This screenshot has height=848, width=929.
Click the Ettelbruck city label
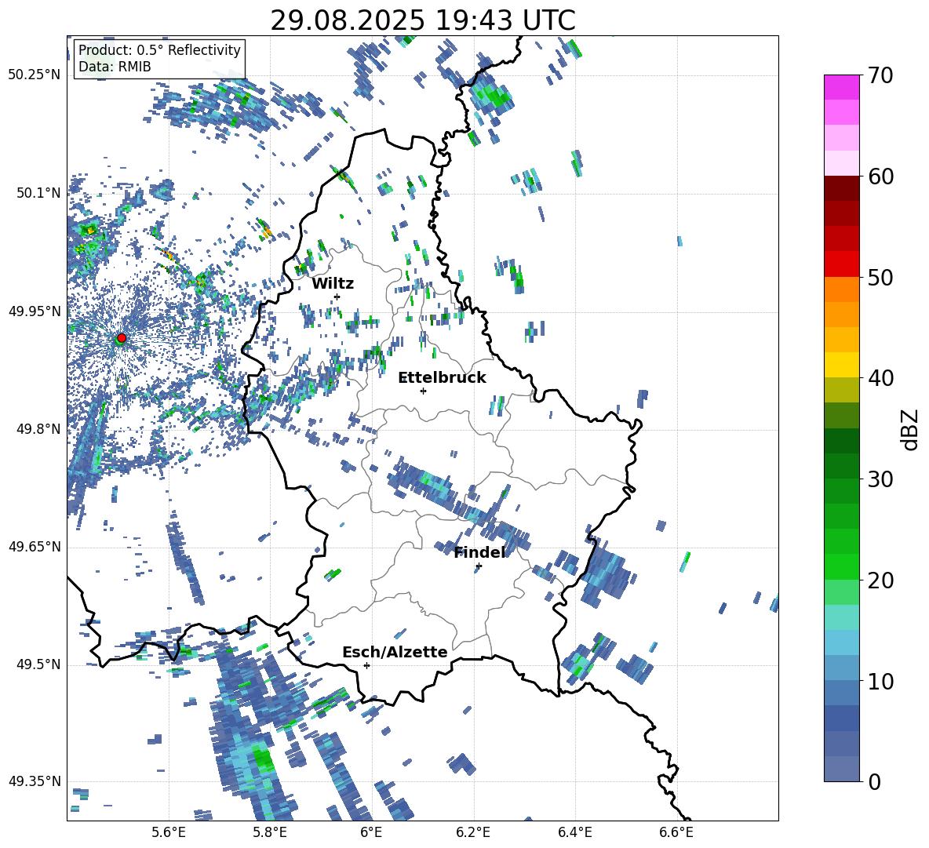(442, 378)
